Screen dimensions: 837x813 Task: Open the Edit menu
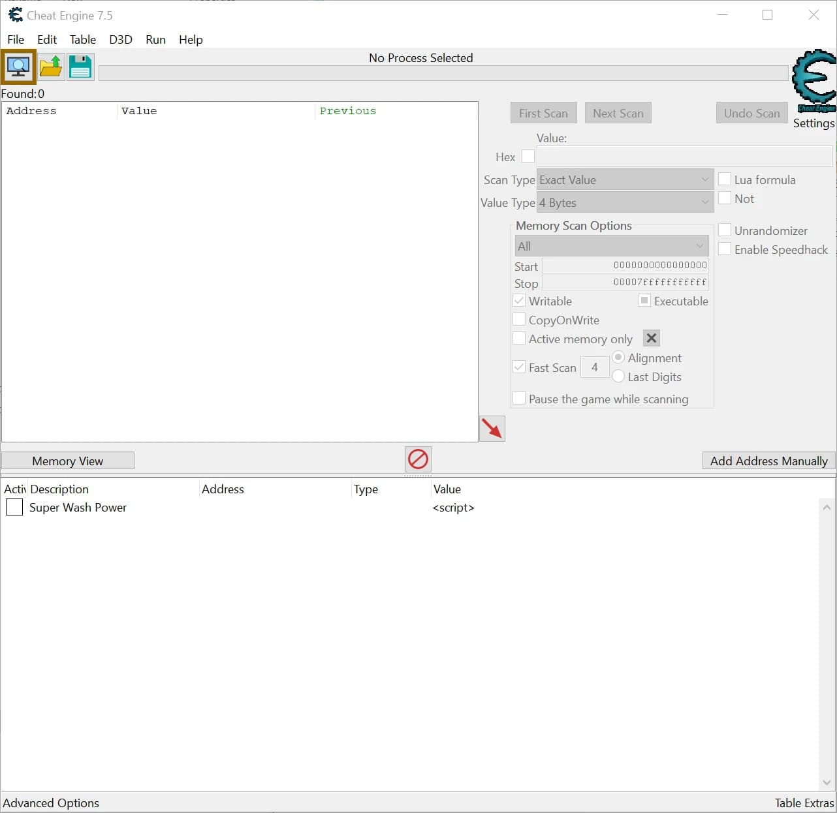click(x=47, y=39)
